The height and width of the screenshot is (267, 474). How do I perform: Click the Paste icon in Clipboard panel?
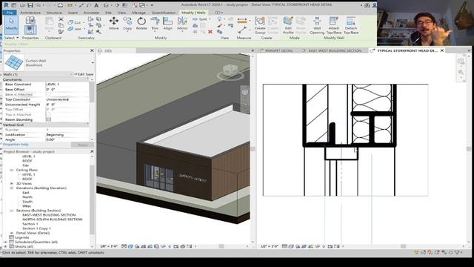pos(49,24)
